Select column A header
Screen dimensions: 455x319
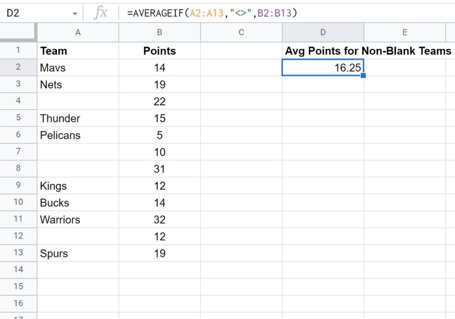click(x=78, y=32)
